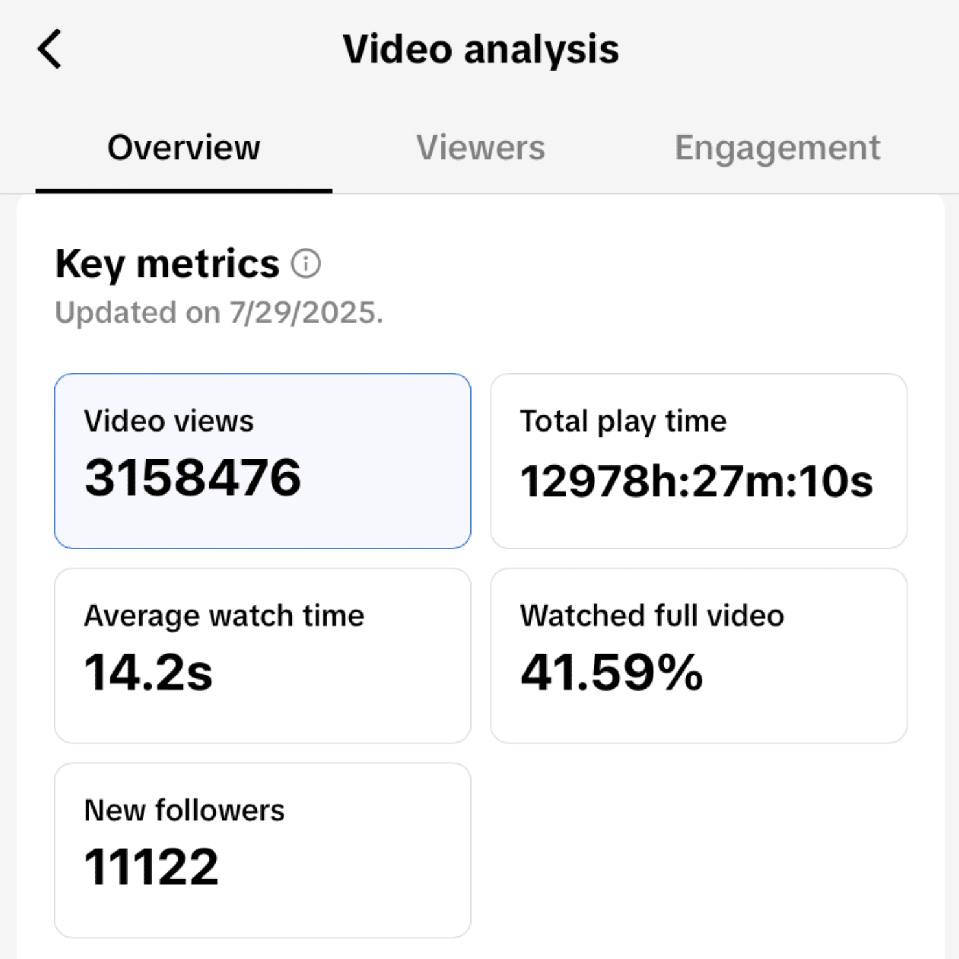The height and width of the screenshot is (959, 959).
Task: Click the Updated on 7/29/2025 text
Action: 220,312
